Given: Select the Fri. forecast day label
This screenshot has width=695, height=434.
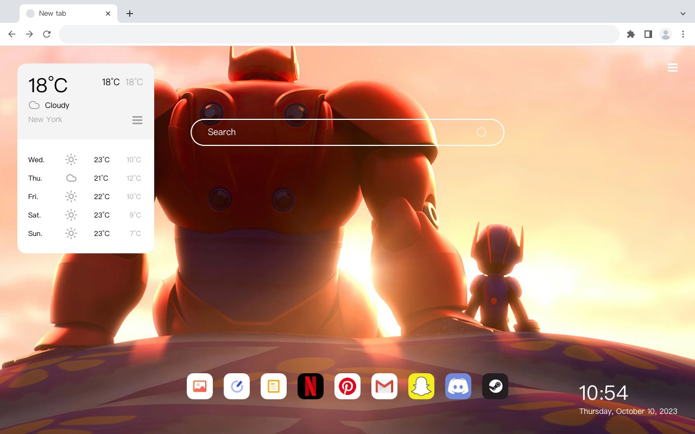Looking at the screenshot, I should pos(33,197).
